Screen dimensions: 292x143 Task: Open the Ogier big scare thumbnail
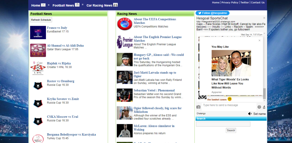[x=125, y=113]
